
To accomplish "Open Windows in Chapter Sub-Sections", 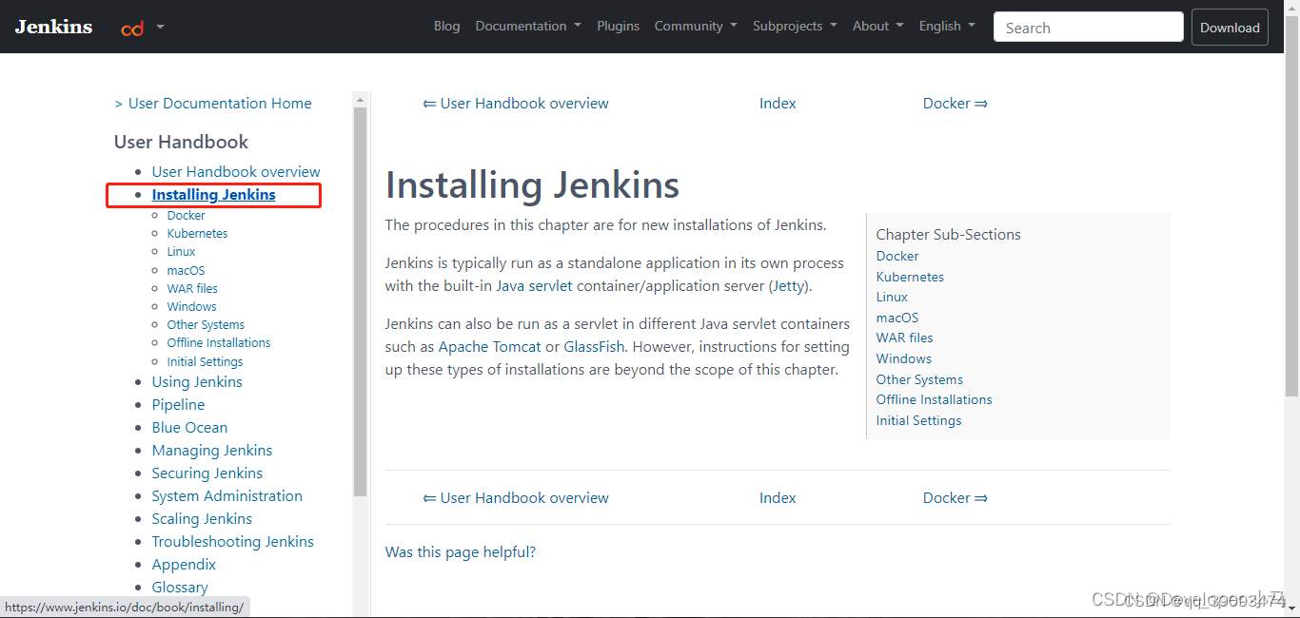I will pyautogui.click(x=904, y=358).
